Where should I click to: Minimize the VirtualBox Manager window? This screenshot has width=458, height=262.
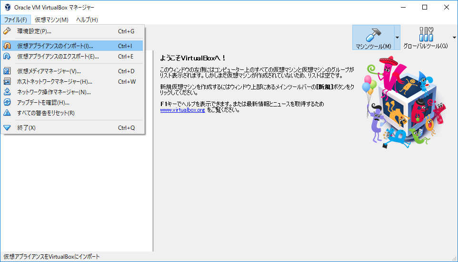403,7
